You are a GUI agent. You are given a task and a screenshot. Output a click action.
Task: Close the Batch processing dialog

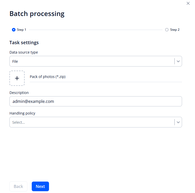tap(188, 3)
